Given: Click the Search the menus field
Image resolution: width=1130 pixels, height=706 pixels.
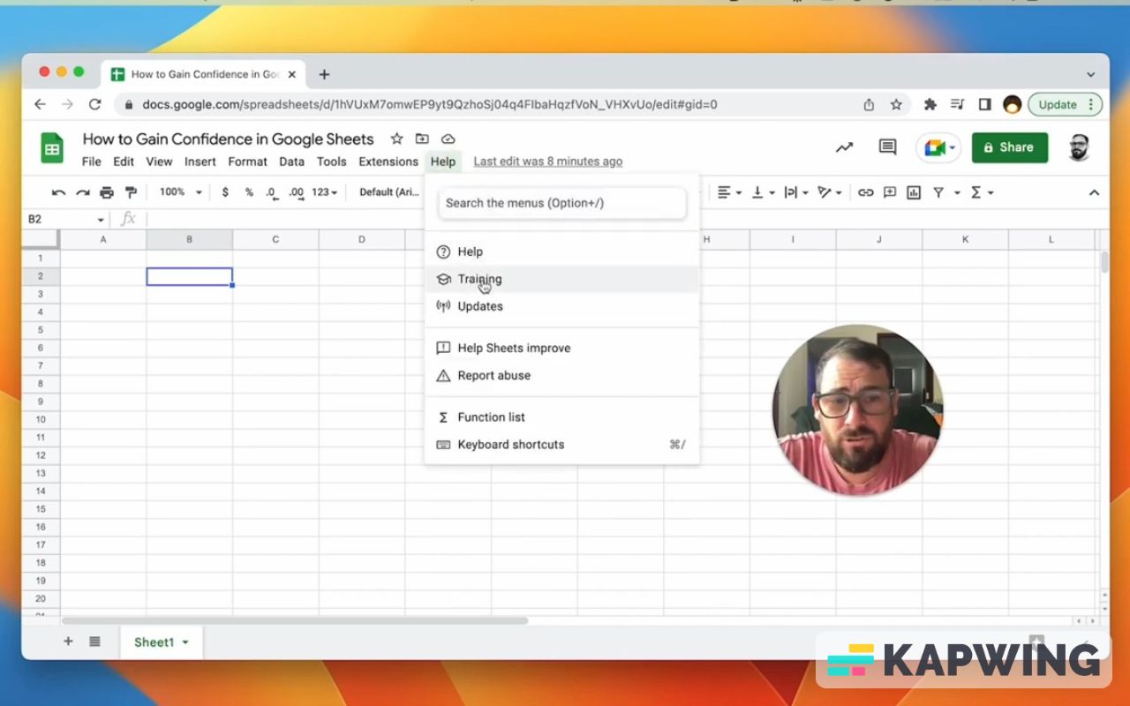Looking at the screenshot, I should point(561,203).
